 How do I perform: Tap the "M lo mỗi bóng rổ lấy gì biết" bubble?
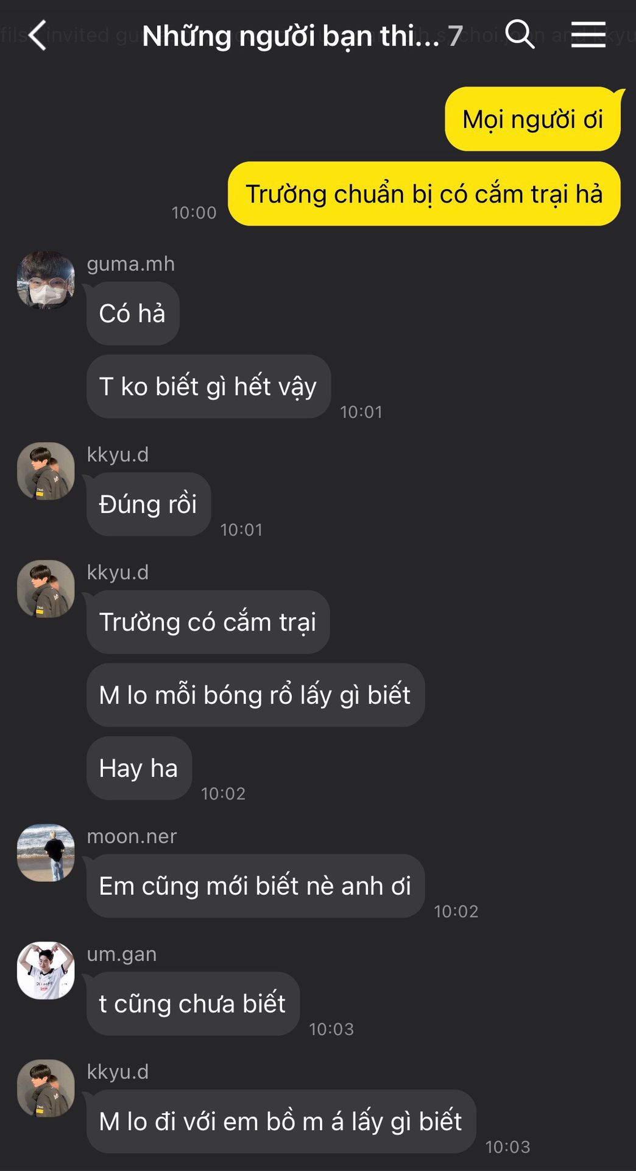tap(255, 695)
